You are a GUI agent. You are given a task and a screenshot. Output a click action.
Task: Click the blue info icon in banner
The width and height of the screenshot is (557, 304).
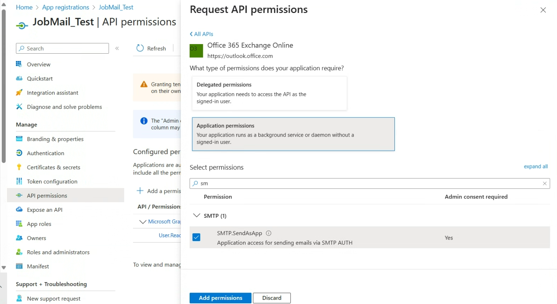(x=144, y=121)
